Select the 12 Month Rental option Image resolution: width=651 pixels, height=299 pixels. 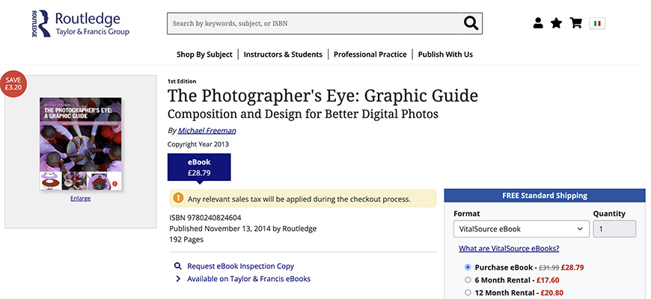point(468,292)
